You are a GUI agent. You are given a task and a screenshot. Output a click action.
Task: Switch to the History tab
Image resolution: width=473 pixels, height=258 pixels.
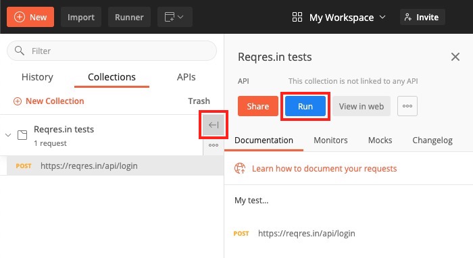pos(37,77)
